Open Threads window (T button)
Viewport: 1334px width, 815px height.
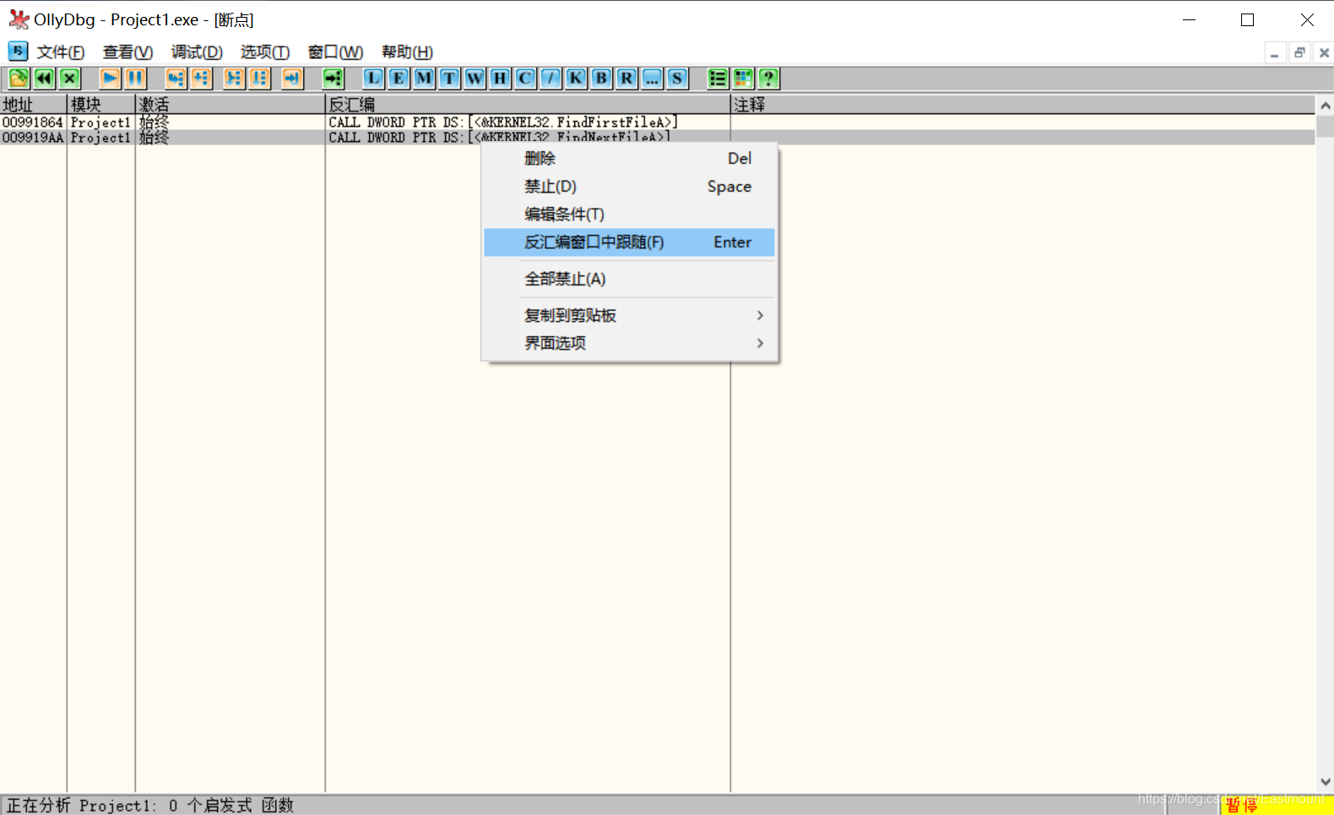[x=449, y=79]
